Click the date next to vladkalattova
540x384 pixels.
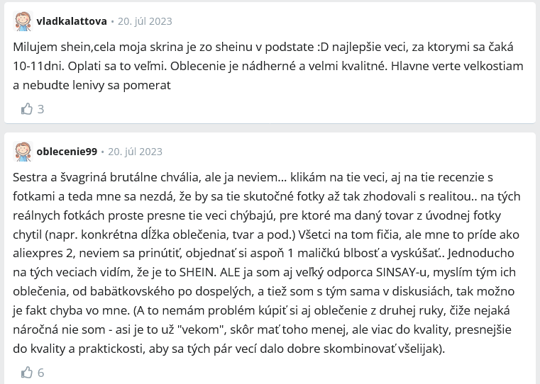(145, 21)
